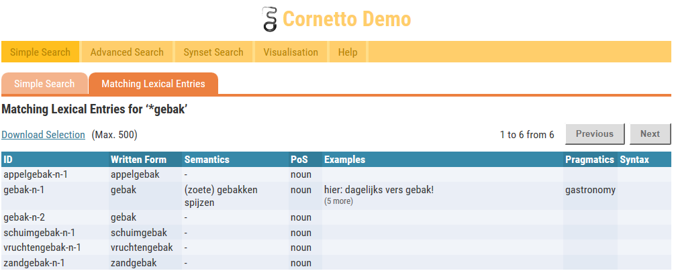Click the Written Form column header
Screen dimensions: 674x275
(136, 160)
